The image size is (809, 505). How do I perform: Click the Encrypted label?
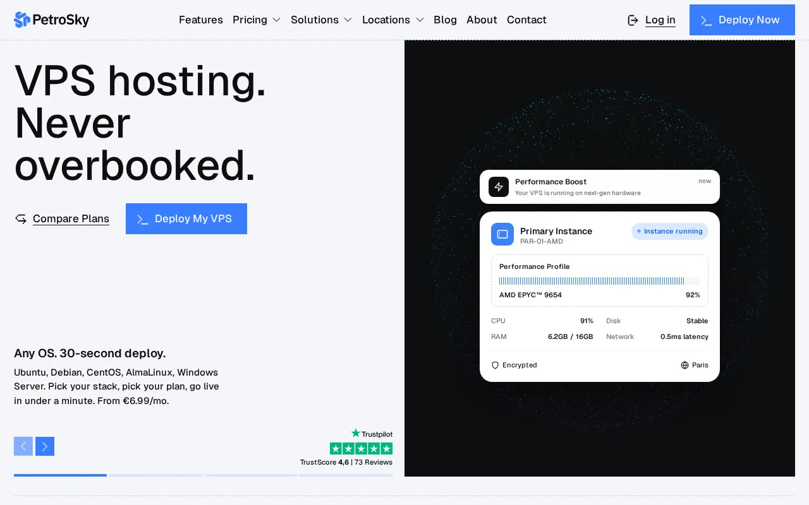(x=520, y=365)
